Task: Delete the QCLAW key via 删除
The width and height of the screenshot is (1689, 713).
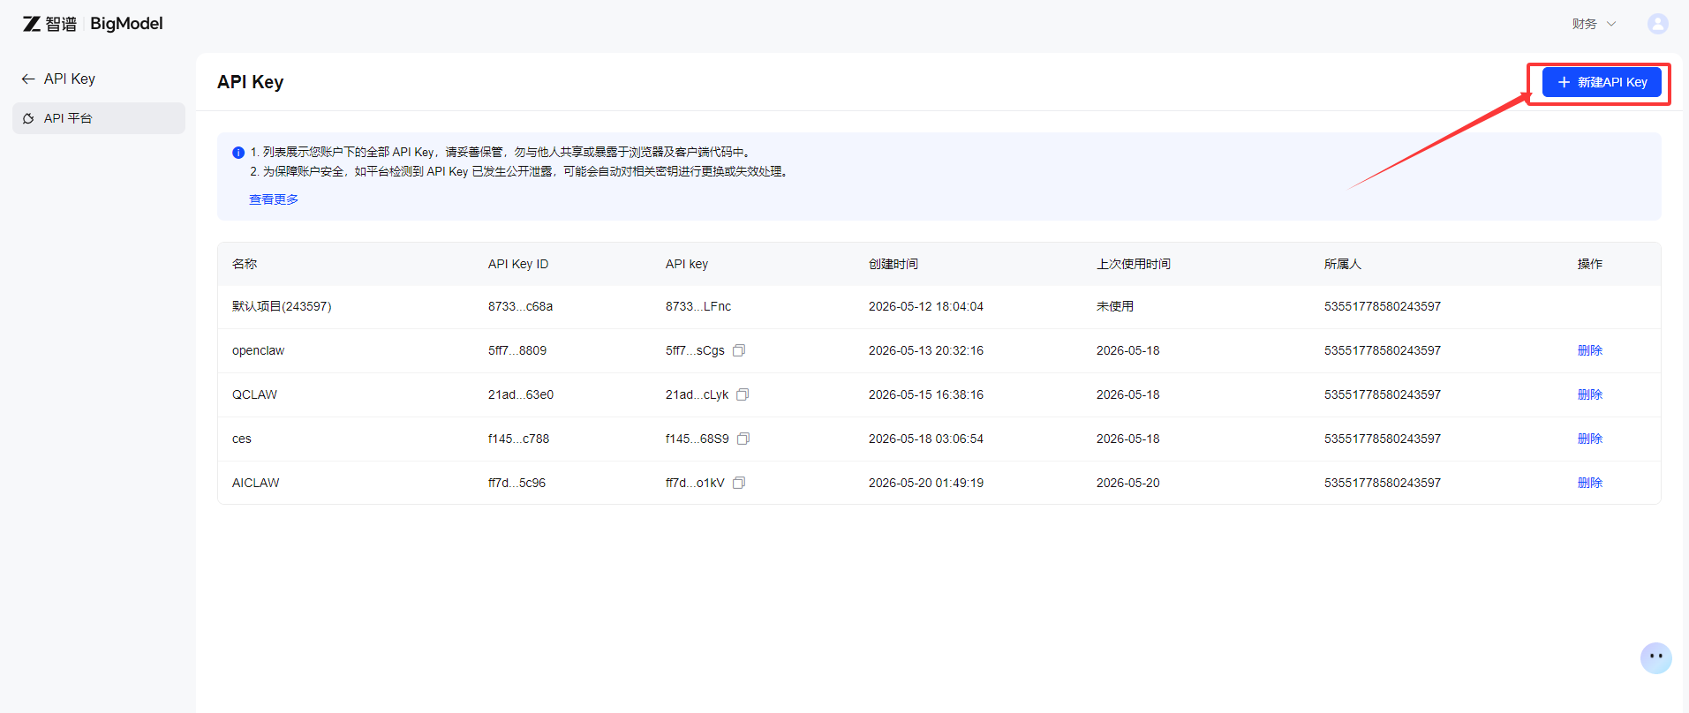Action: 1590,394
